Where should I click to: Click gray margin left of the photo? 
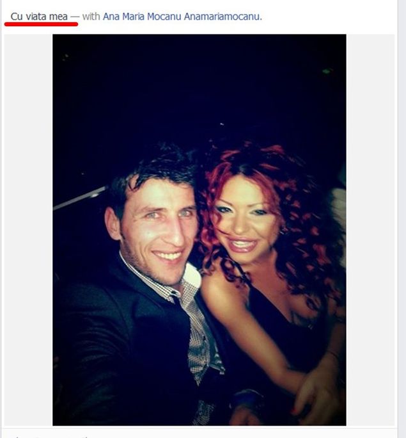tap(28, 230)
